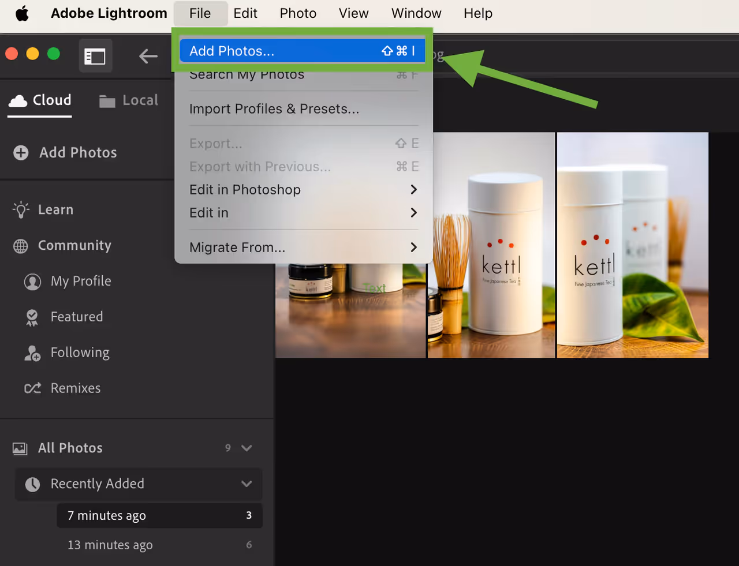Viewport: 739px width, 566px height.
Task: Open the Remixes section
Action: coord(76,388)
